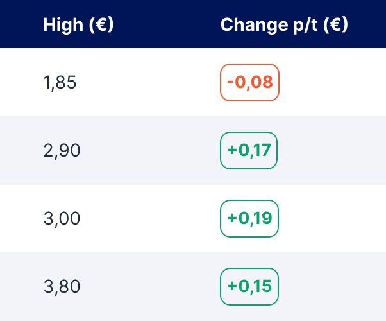386x321 pixels.
Task: Click the High (€) column header
Action: (x=78, y=25)
